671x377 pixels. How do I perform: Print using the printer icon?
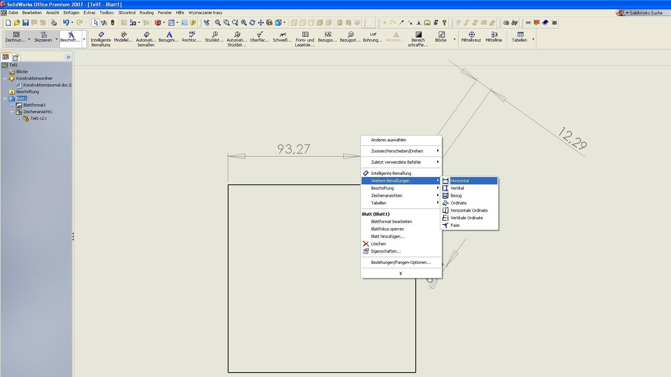coord(54,23)
